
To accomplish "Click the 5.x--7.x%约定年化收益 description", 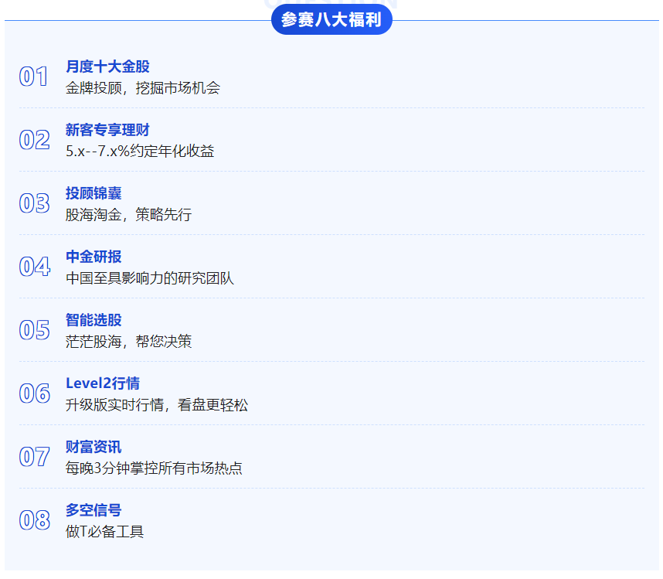I will click(140, 152).
